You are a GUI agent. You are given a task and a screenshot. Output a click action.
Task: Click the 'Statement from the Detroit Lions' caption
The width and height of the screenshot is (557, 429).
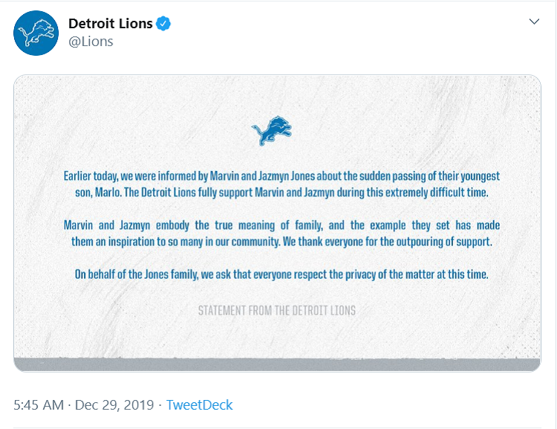(277, 311)
